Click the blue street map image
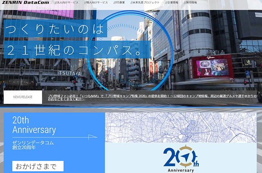 click(181, 127)
